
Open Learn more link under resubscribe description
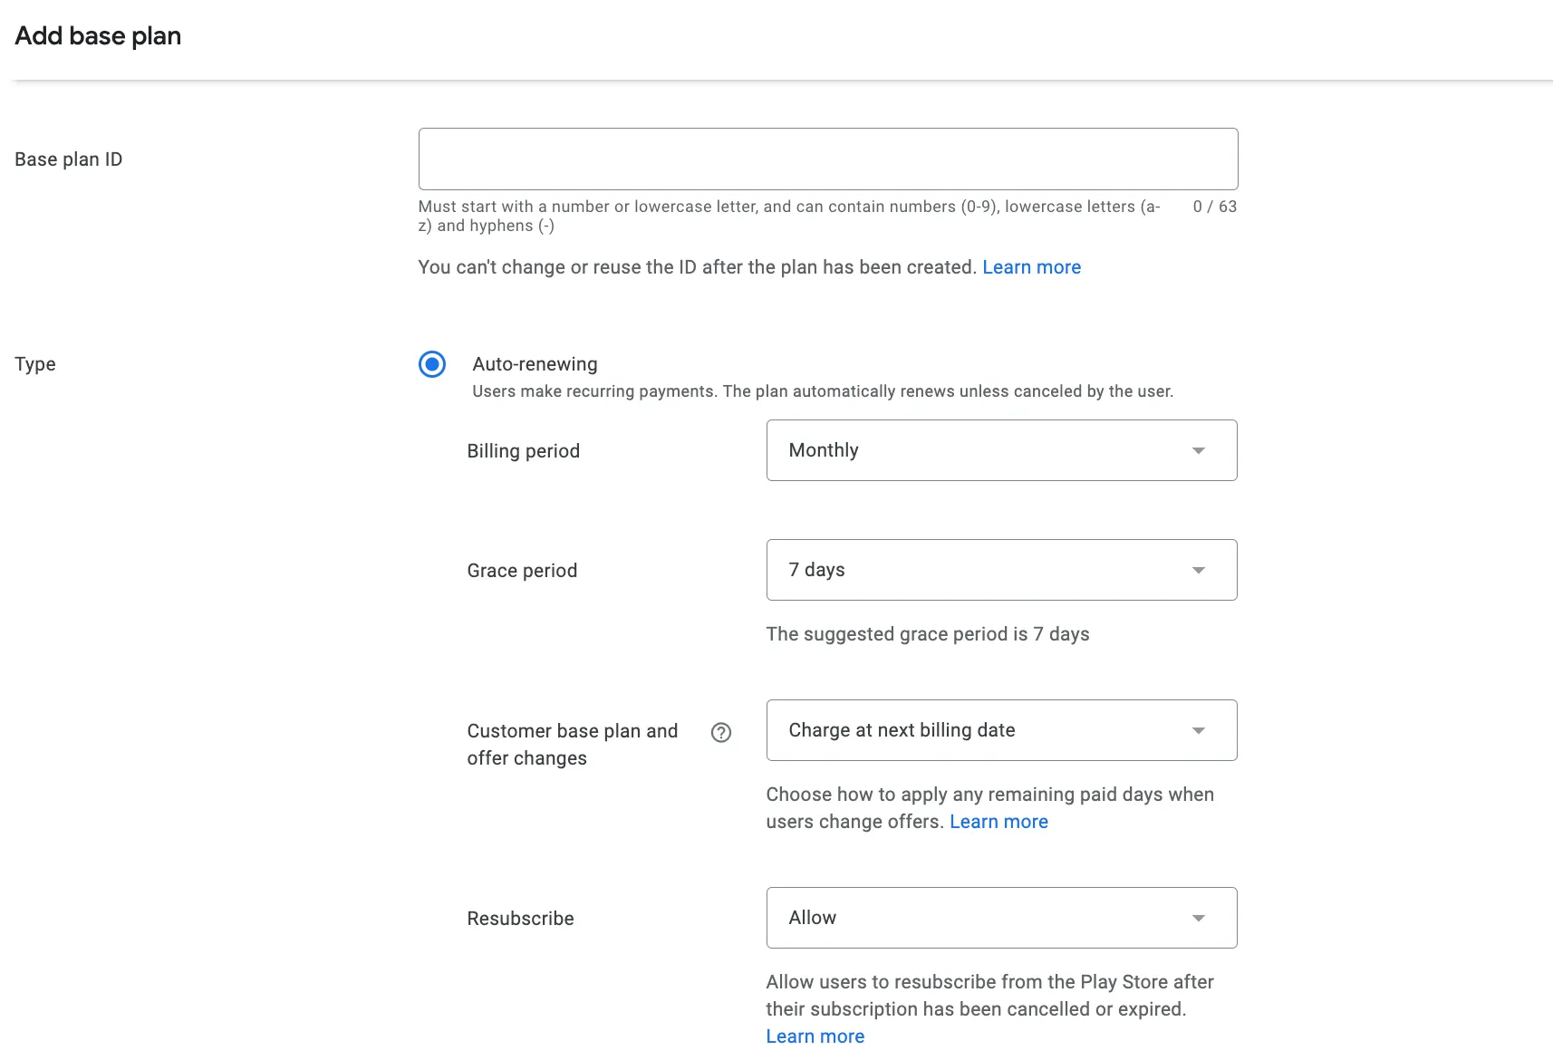coord(815,1036)
